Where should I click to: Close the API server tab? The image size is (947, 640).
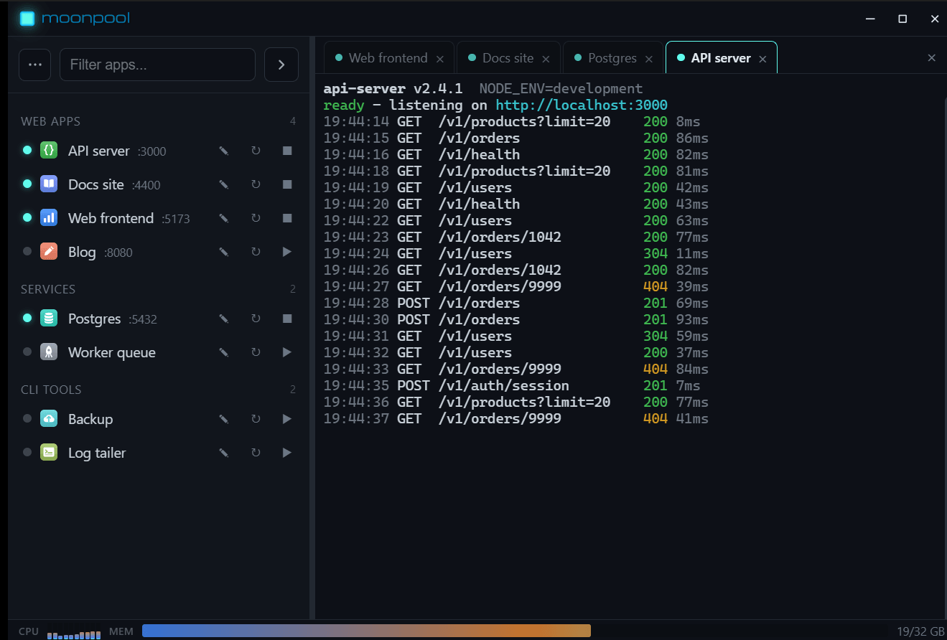click(x=762, y=59)
